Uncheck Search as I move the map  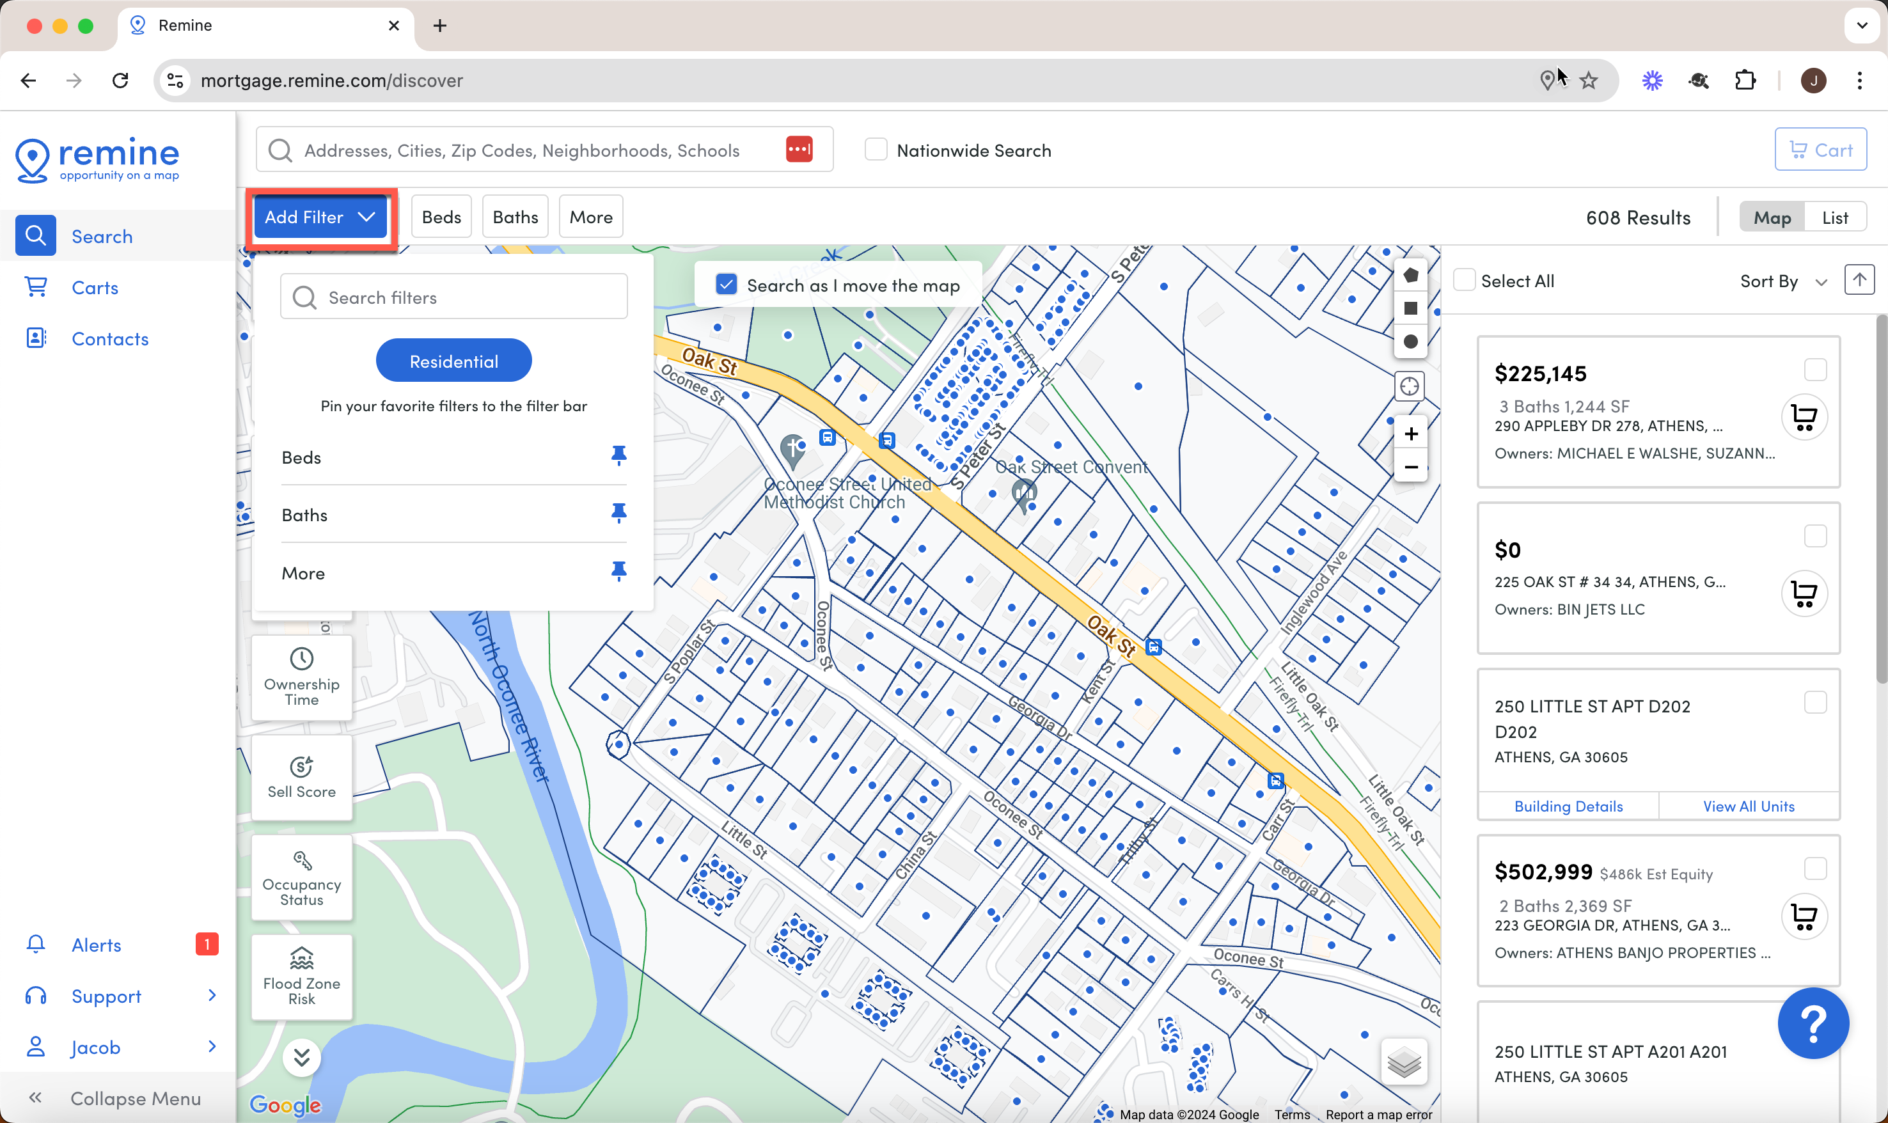(726, 285)
